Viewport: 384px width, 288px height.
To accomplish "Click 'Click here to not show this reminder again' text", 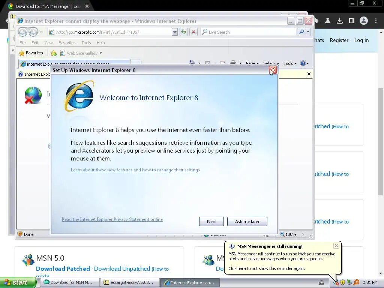I will [267, 268].
